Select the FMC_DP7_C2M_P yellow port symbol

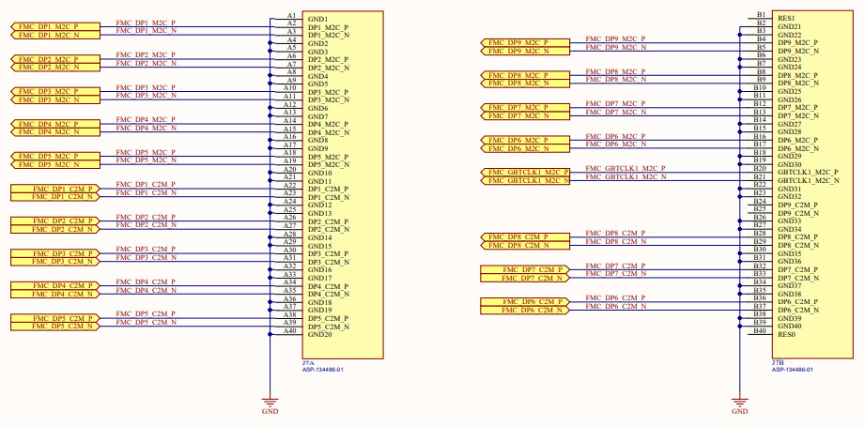[x=525, y=268]
